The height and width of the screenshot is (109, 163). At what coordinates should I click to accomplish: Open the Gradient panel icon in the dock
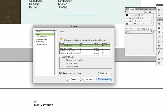click(159, 32)
